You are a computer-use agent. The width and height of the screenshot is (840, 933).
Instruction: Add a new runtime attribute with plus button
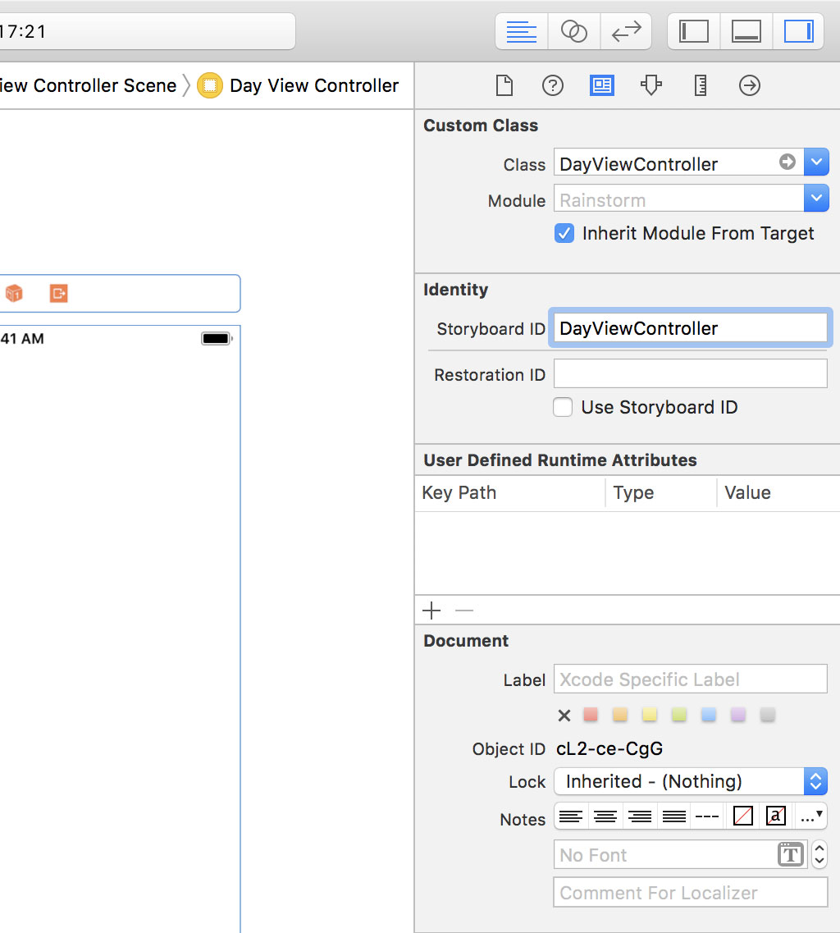[x=431, y=611]
